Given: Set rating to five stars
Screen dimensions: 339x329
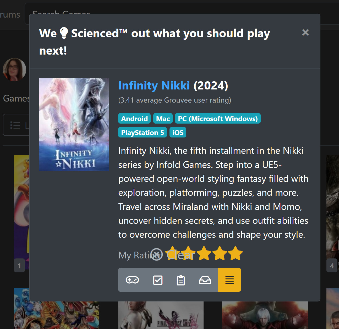Looking at the screenshot, I should pos(235,254).
